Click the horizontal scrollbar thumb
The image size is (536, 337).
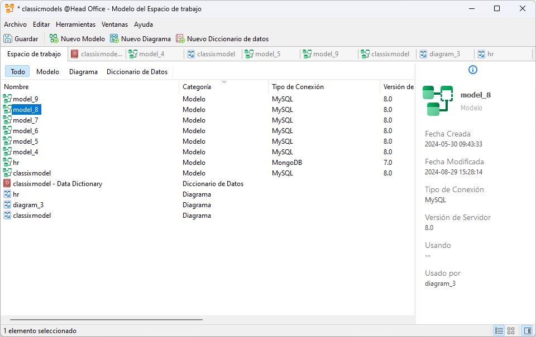pyautogui.click(x=106, y=320)
